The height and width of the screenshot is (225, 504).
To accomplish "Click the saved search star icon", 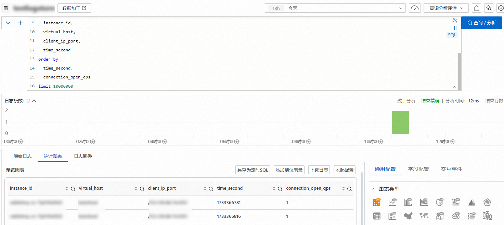I will pyautogui.click(x=489, y=8).
